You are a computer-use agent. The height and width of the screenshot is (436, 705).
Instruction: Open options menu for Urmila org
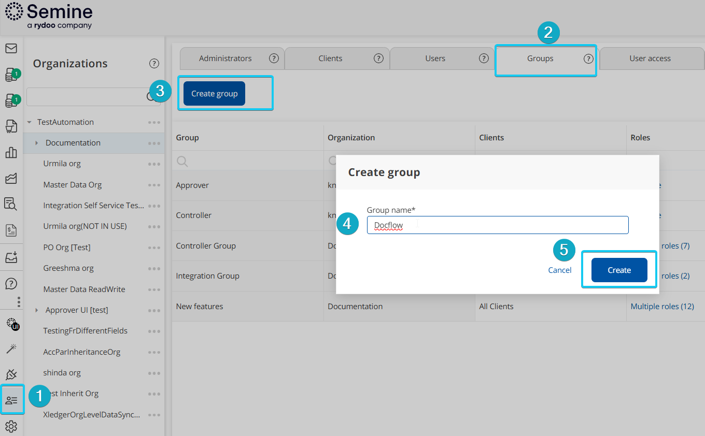(154, 164)
